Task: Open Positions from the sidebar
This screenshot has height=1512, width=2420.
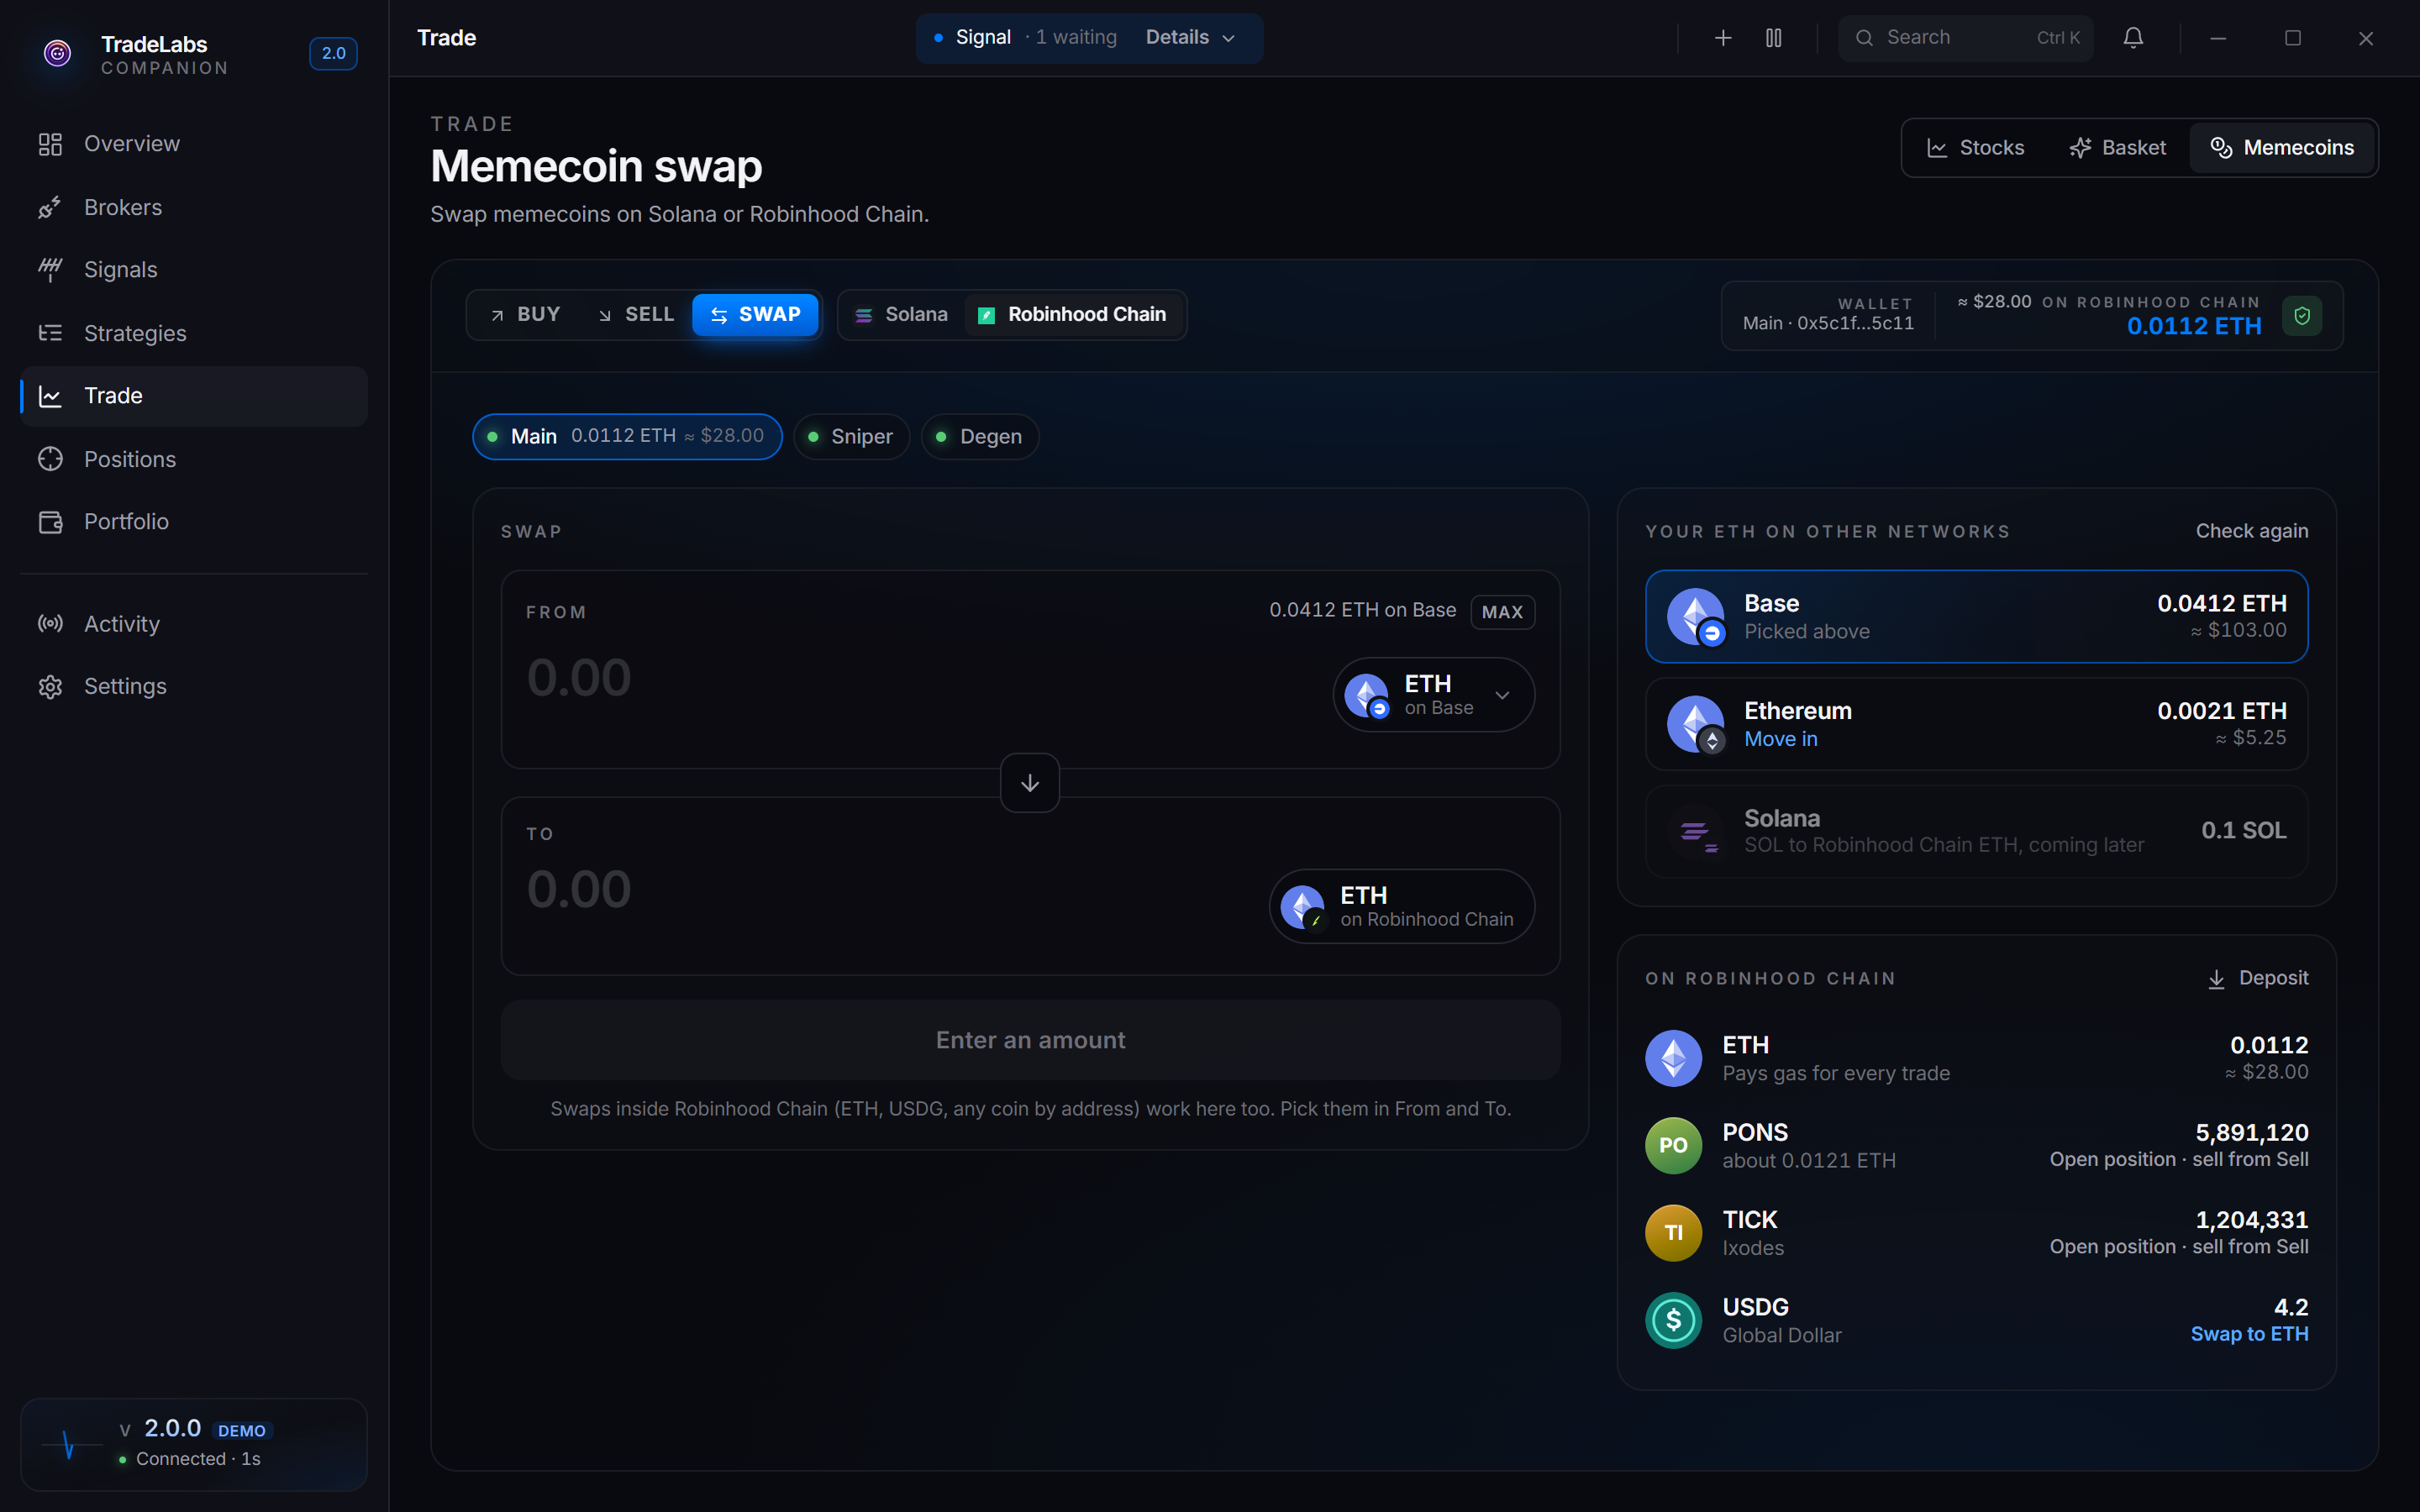Action: tap(194, 459)
